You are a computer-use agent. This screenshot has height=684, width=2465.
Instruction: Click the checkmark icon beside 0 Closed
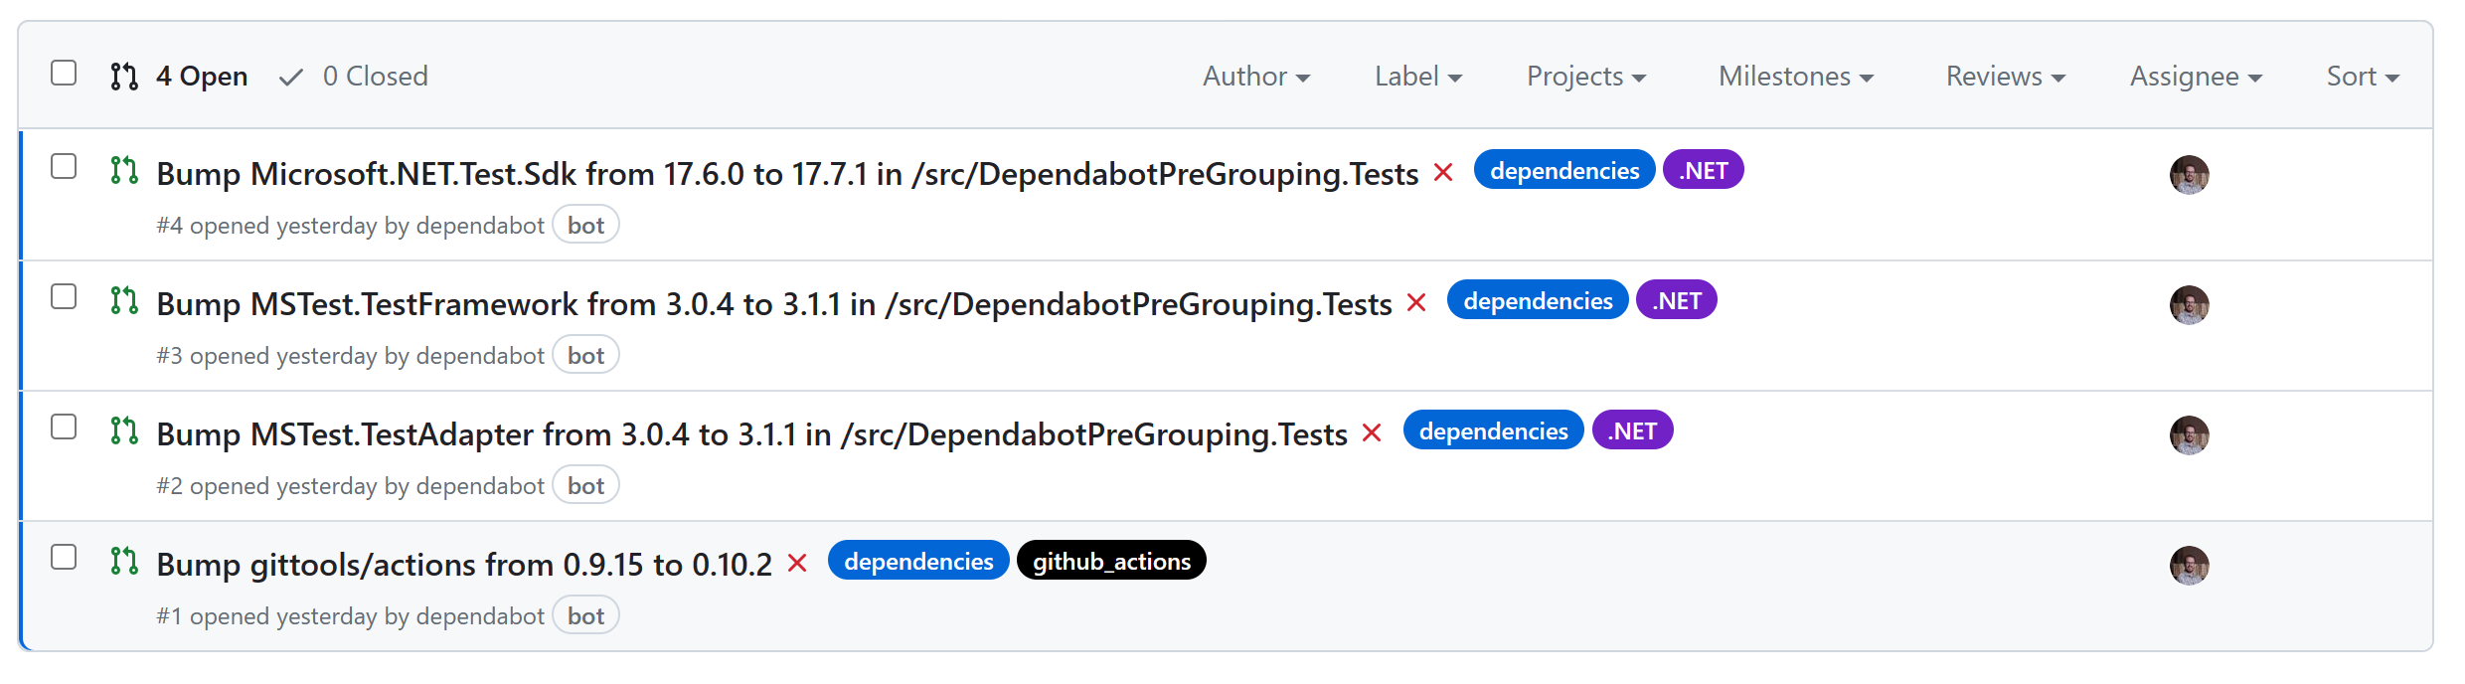[x=291, y=77]
